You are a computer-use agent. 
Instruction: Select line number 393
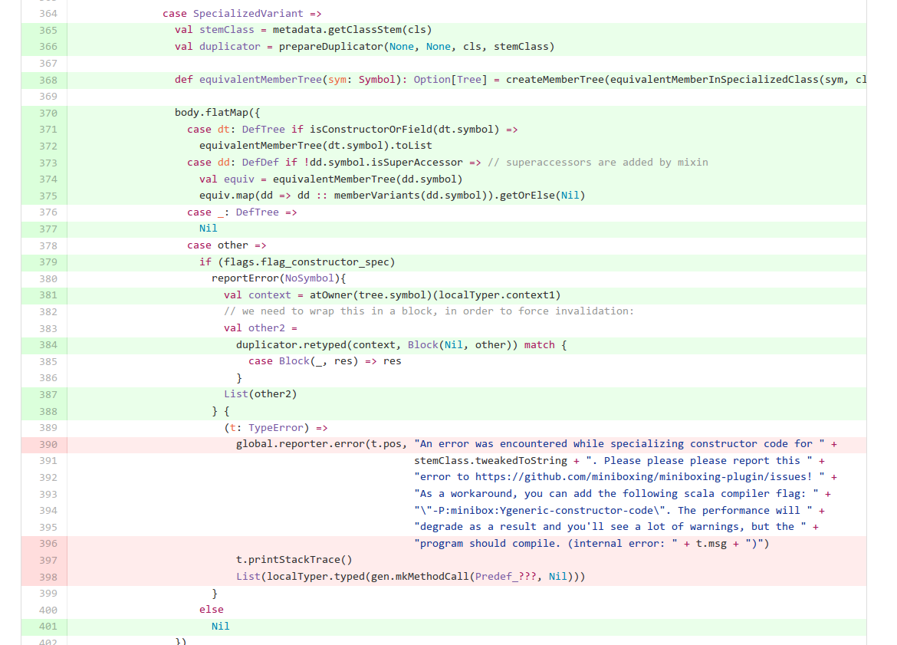(48, 494)
